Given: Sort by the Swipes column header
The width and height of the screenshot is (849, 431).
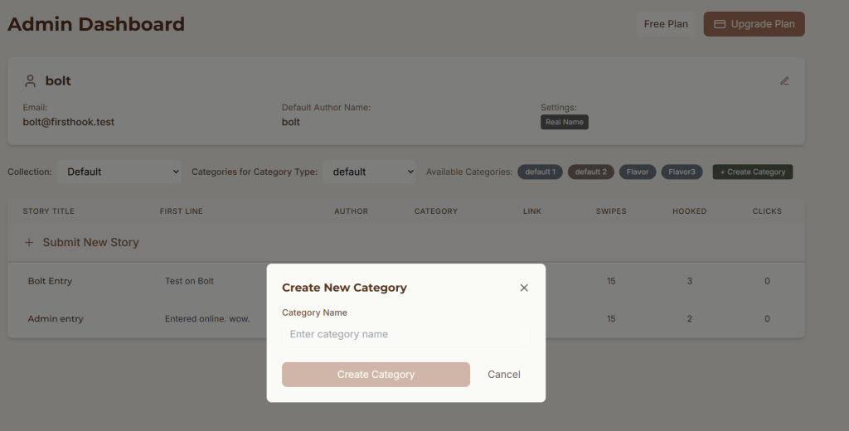Looking at the screenshot, I should pos(611,211).
